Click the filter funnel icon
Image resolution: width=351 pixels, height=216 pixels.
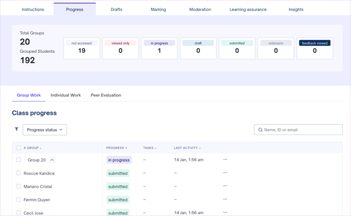[x=16, y=129]
